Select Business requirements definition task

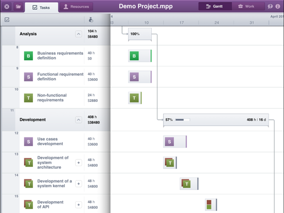(60, 56)
